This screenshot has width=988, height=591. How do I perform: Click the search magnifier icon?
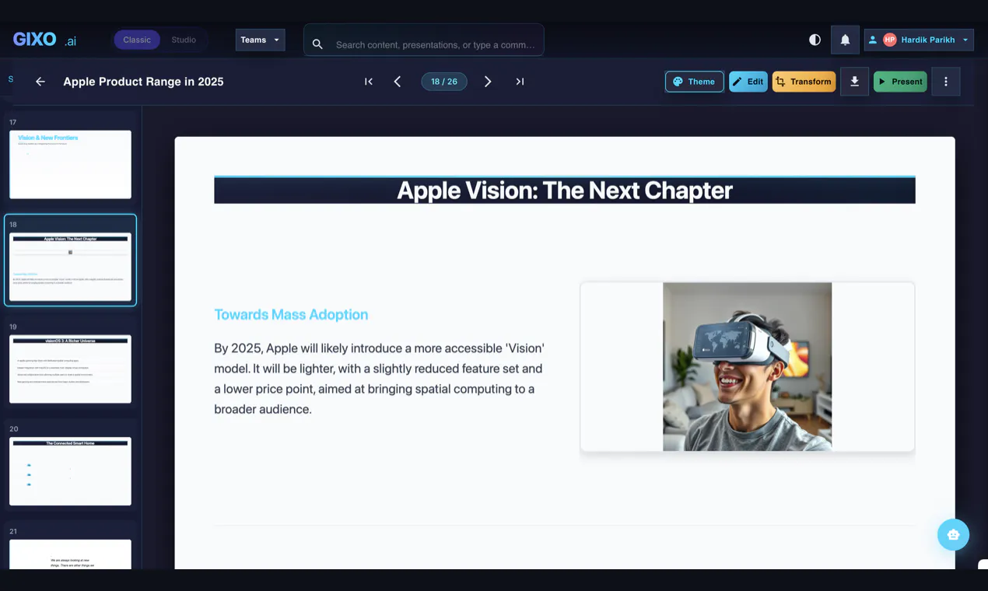[317, 44]
